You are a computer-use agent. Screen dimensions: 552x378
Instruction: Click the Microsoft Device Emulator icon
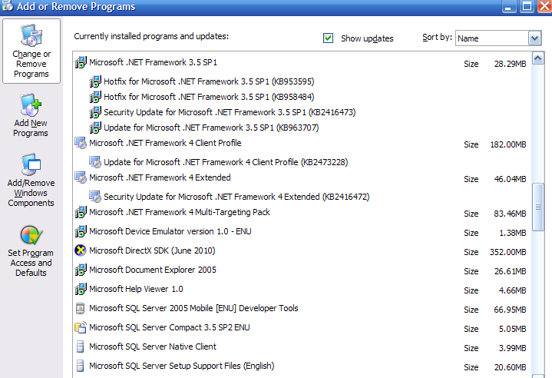(81, 231)
